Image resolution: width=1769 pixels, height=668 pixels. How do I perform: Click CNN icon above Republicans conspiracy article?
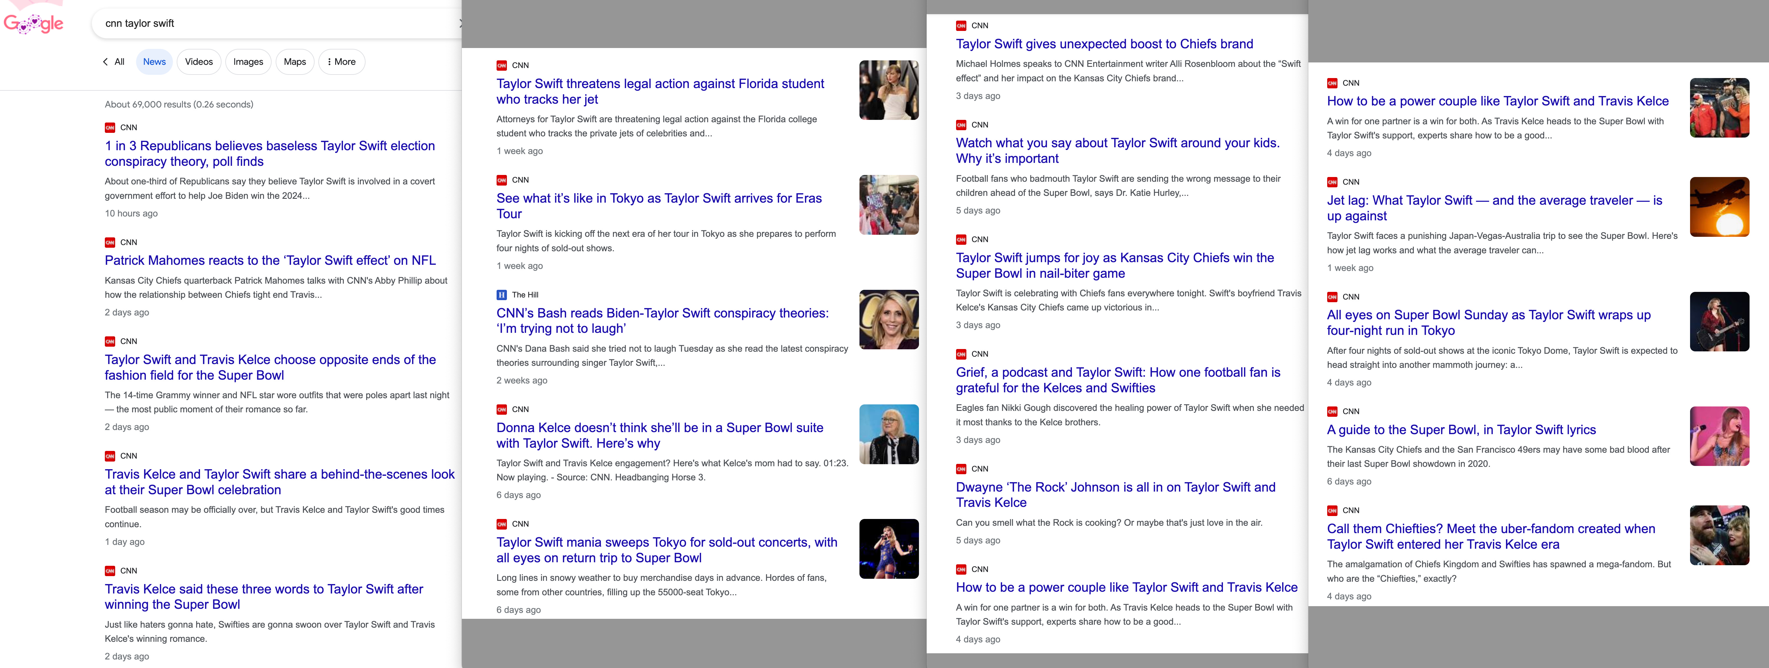(x=110, y=128)
